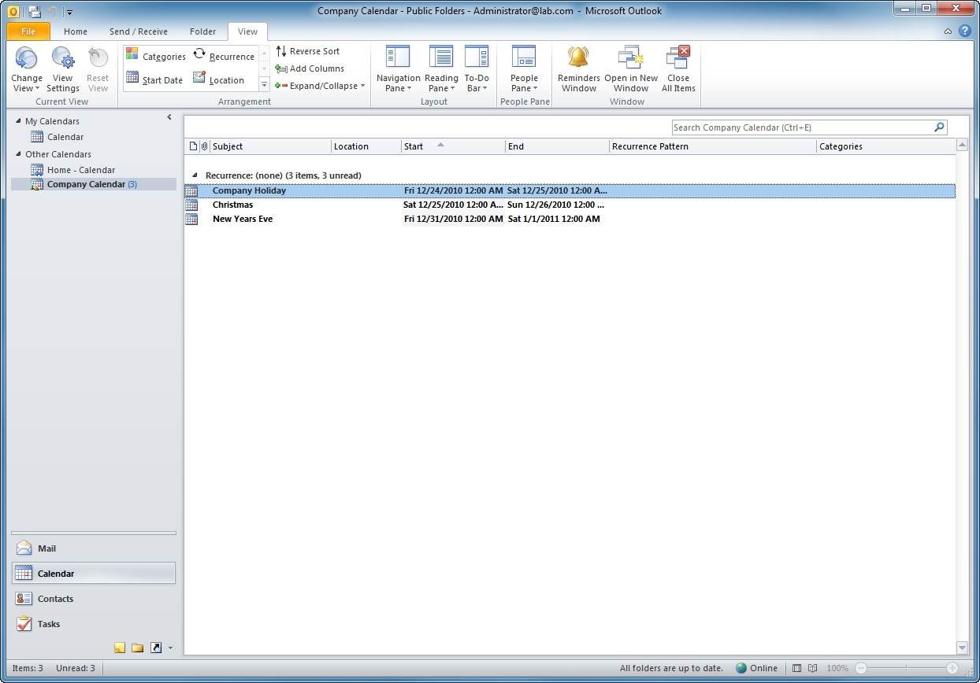This screenshot has height=683, width=980.
Task: Click the Reverse Sort icon
Action: (281, 51)
